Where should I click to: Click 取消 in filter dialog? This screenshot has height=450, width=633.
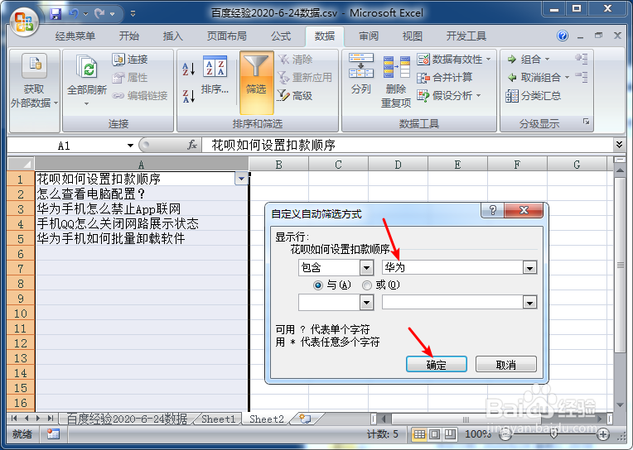coord(506,365)
